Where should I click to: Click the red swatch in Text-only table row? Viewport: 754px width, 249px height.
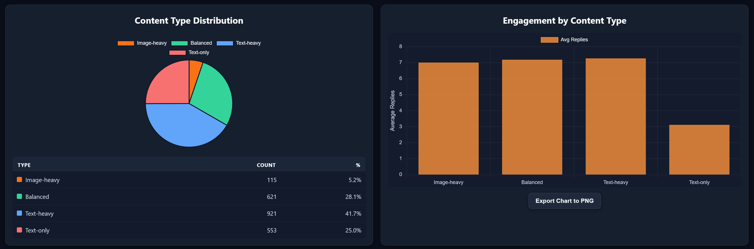click(x=19, y=230)
